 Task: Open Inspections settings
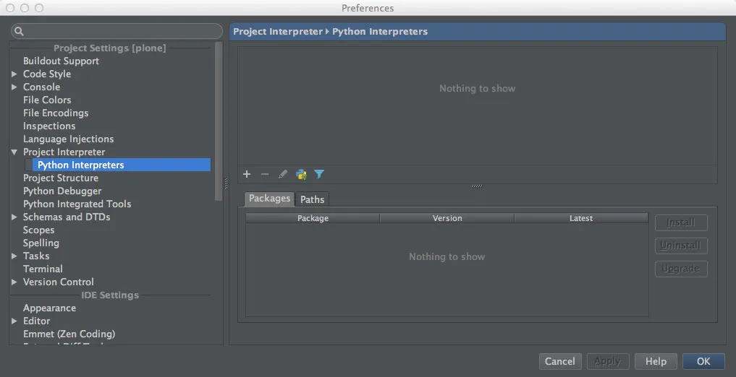[x=49, y=126]
